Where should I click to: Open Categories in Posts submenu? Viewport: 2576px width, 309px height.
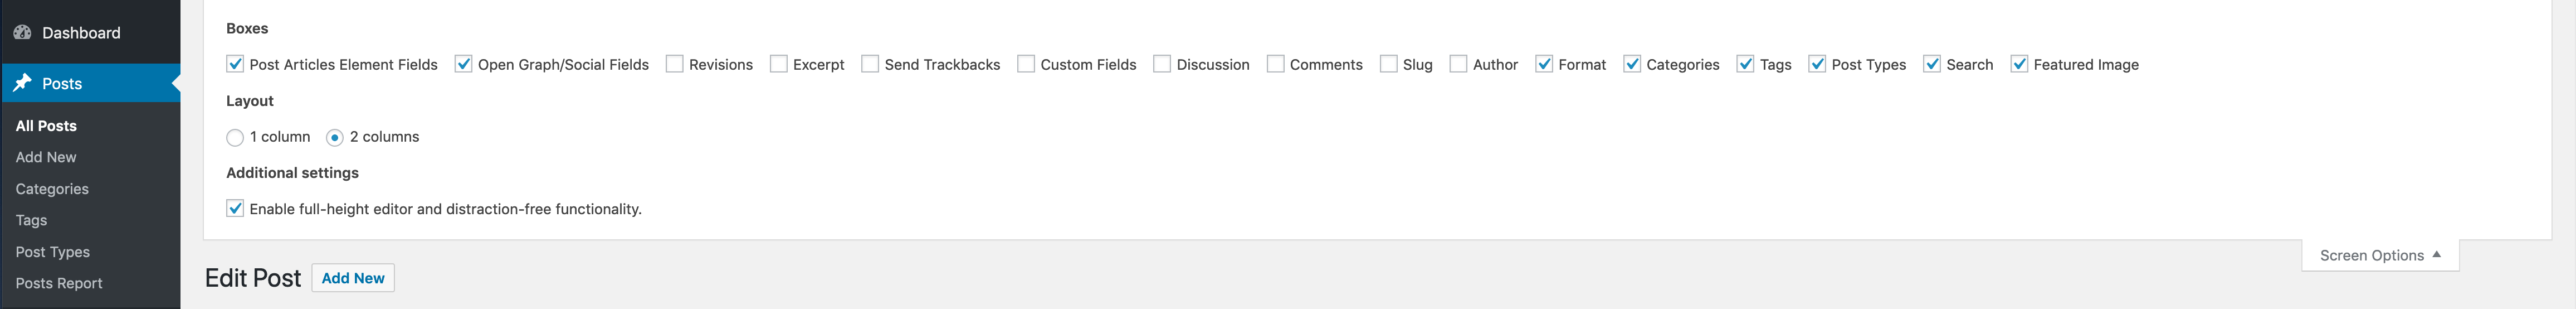point(52,189)
